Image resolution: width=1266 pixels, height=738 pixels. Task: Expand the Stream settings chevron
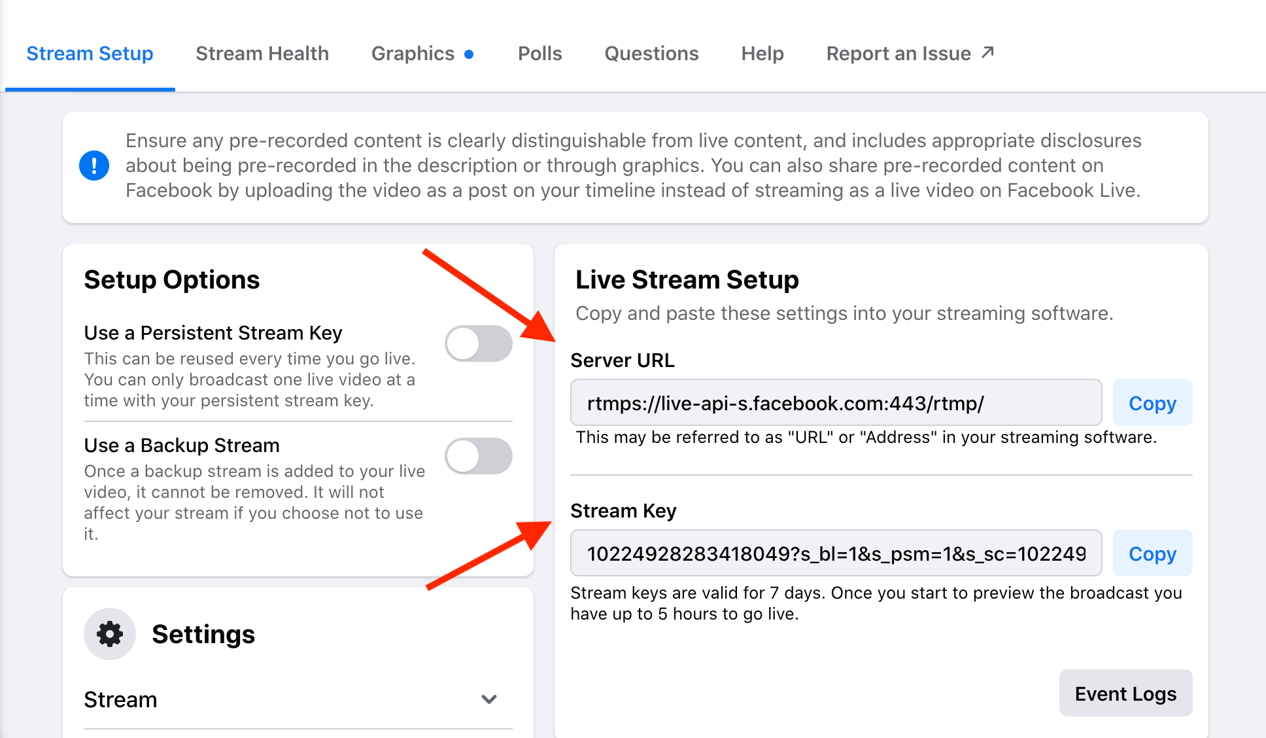pyautogui.click(x=488, y=699)
